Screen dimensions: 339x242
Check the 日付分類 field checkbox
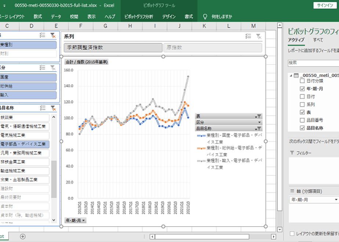click(x=302, y=81)
